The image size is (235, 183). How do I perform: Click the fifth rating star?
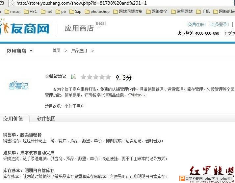pos(108,77)
